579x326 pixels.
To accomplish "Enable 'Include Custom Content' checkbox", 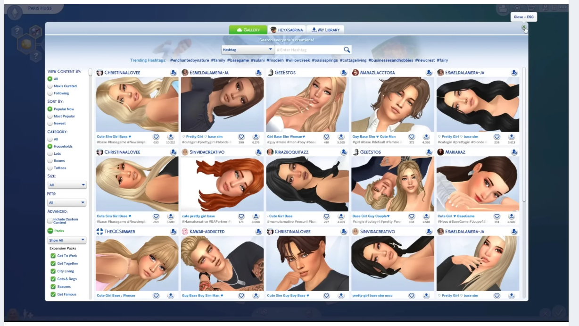I will pos(50,220).
